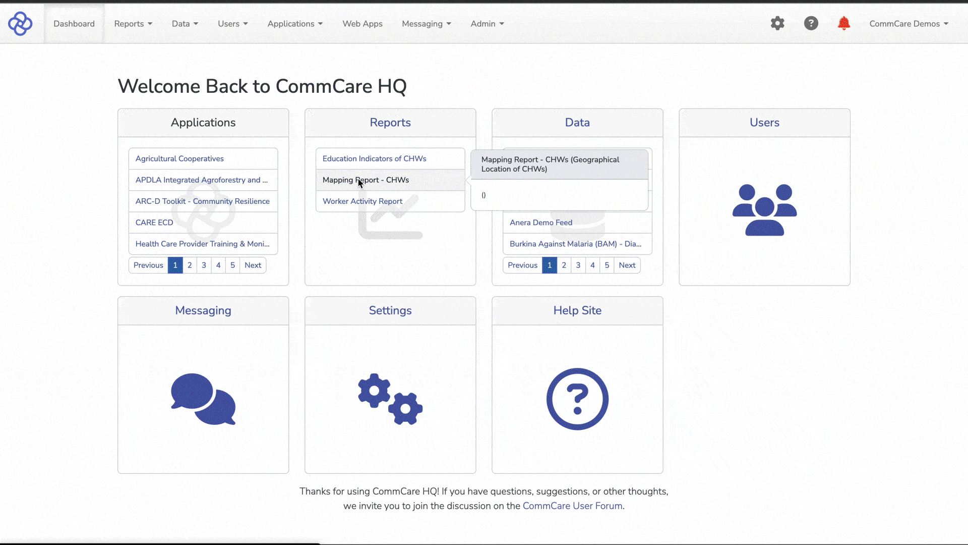Click the help question-mark icon in the navbar
Viewport: 968px width, 545px height.
(811, 23)
